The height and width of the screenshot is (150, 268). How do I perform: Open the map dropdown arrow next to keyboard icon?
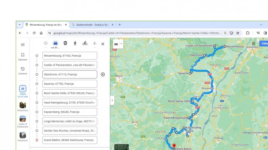click(121, 44)
